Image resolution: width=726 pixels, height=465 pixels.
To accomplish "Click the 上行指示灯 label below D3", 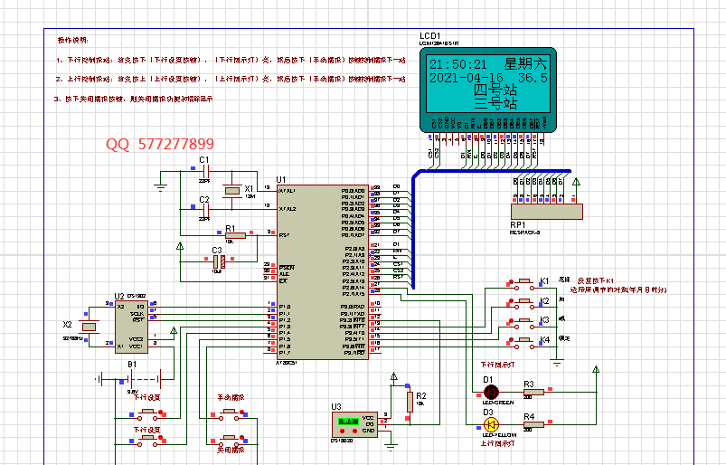I will 497,443.
